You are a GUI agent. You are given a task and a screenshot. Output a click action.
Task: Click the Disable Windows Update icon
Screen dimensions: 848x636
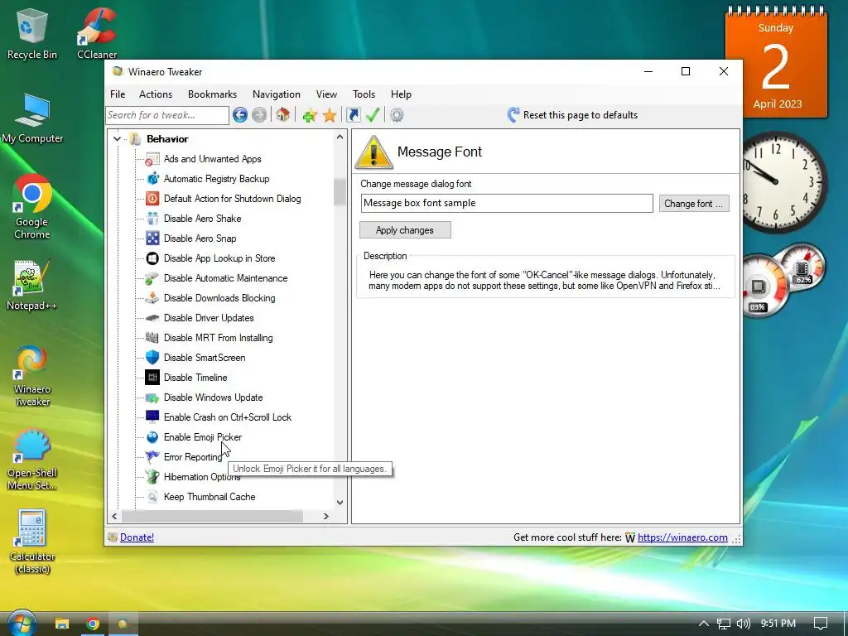[x=152, y=397]
